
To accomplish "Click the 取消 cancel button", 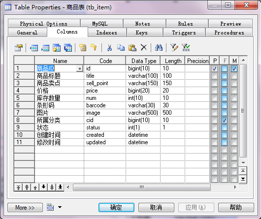I will point(156,207).
